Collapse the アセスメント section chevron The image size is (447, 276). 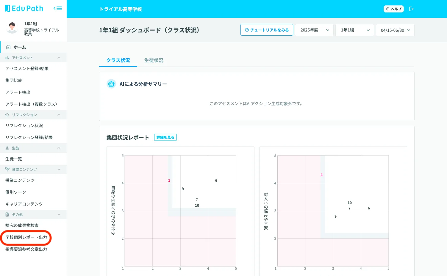(59, 58)
